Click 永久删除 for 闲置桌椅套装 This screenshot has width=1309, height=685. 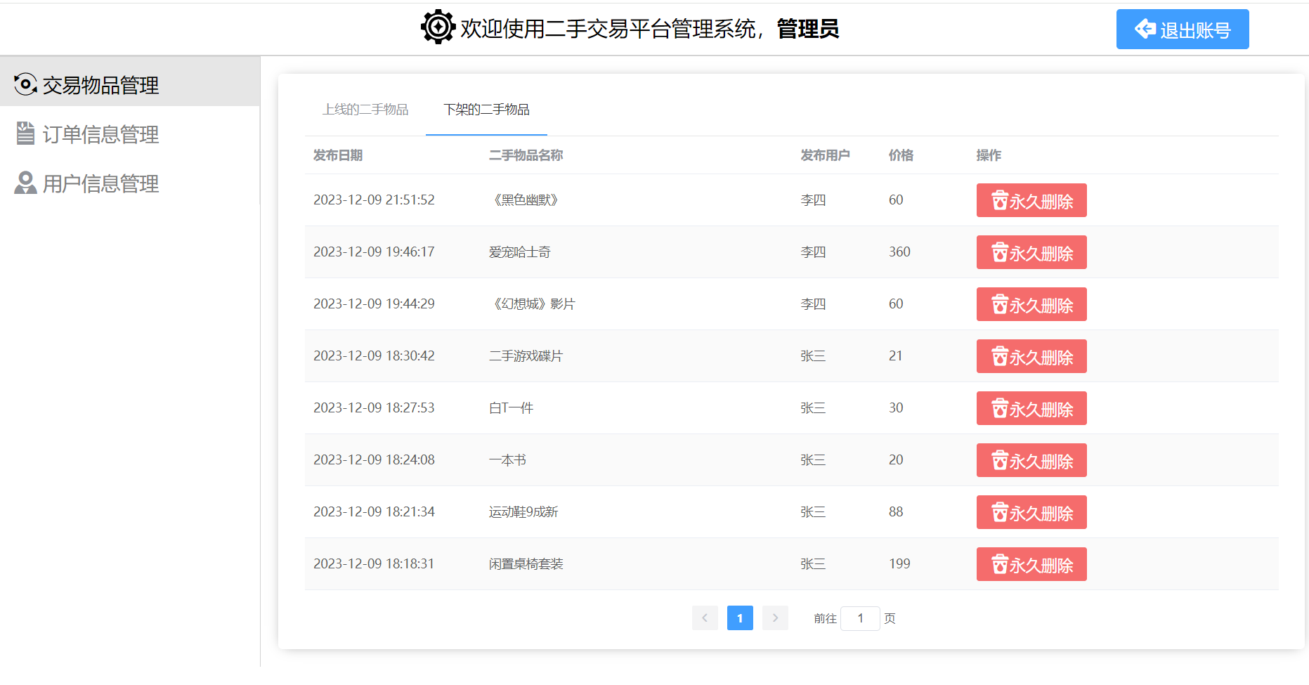[x=1031, y=564]
